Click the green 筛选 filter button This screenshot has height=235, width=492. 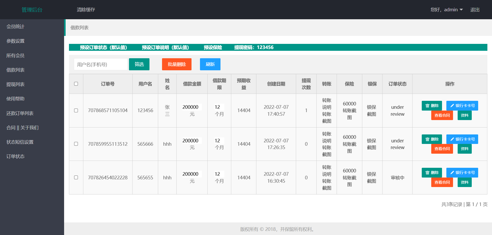(139, 64)
